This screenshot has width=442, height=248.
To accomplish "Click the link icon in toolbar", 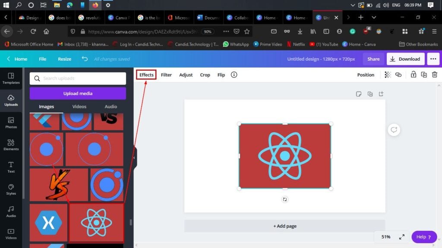I will pyautogui.click(x=398, y=75).
